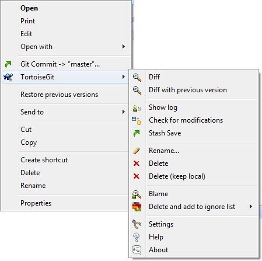This screenshot has width=262, height=261.
Task: Click the Show log icon
Action: tap(137, 108)
